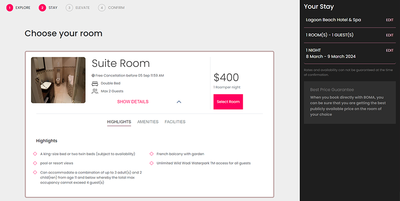Click diamond bullet beside pool or resort views
The width and height of the screenshot is (400, 201).
point(35,163)
